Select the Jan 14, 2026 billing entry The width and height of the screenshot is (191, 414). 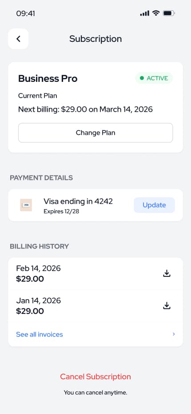pos(95,306)
